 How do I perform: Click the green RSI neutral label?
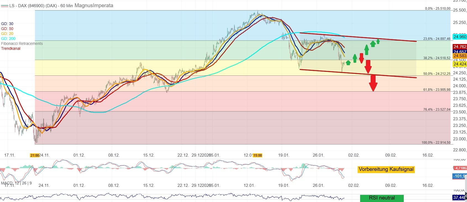382,198
